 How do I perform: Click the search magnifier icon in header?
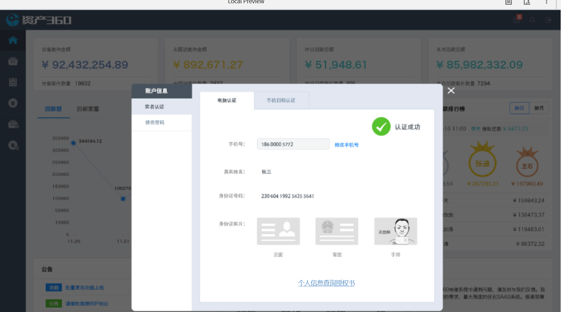click(x=532, y=20)
